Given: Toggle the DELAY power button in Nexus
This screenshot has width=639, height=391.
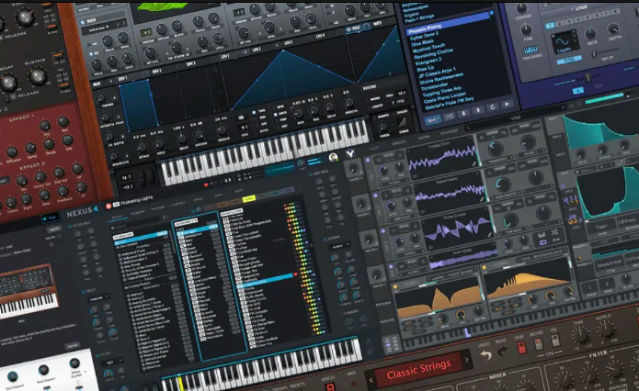Looking at the screenshot, I should click(x=84, y=292).
